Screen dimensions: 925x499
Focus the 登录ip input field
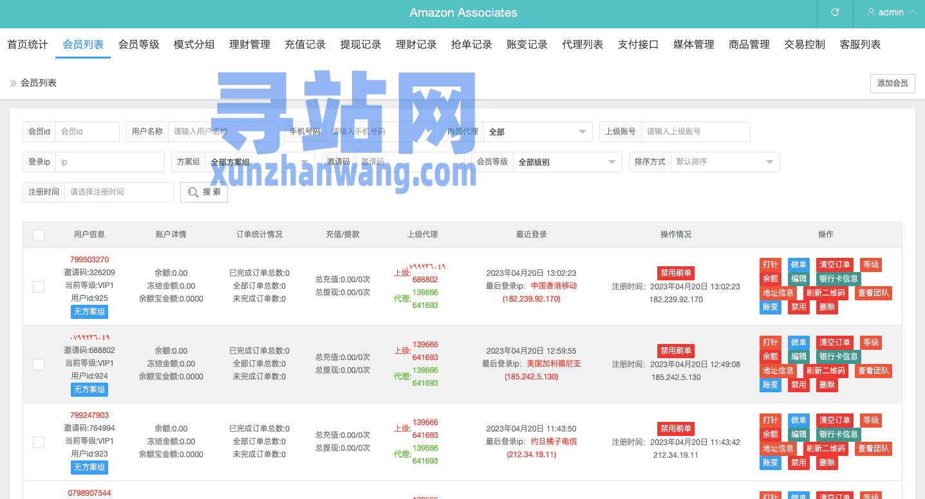(x=110, y=162)
